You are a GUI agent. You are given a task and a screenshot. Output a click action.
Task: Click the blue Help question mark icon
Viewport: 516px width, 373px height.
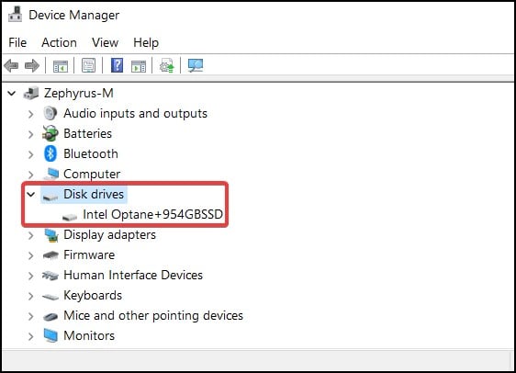[x=117, y=65]
